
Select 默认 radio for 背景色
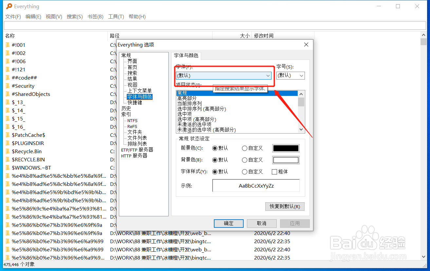pyautogui.click(x=215, y=160)
